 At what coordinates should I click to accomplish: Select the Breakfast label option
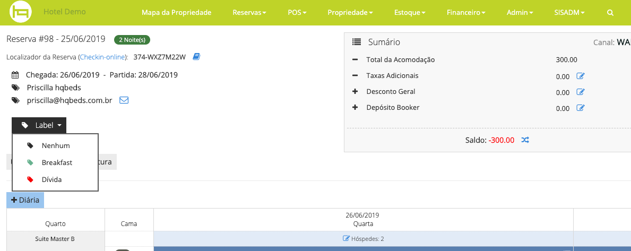pyautogui.click(x=57, y=162)
